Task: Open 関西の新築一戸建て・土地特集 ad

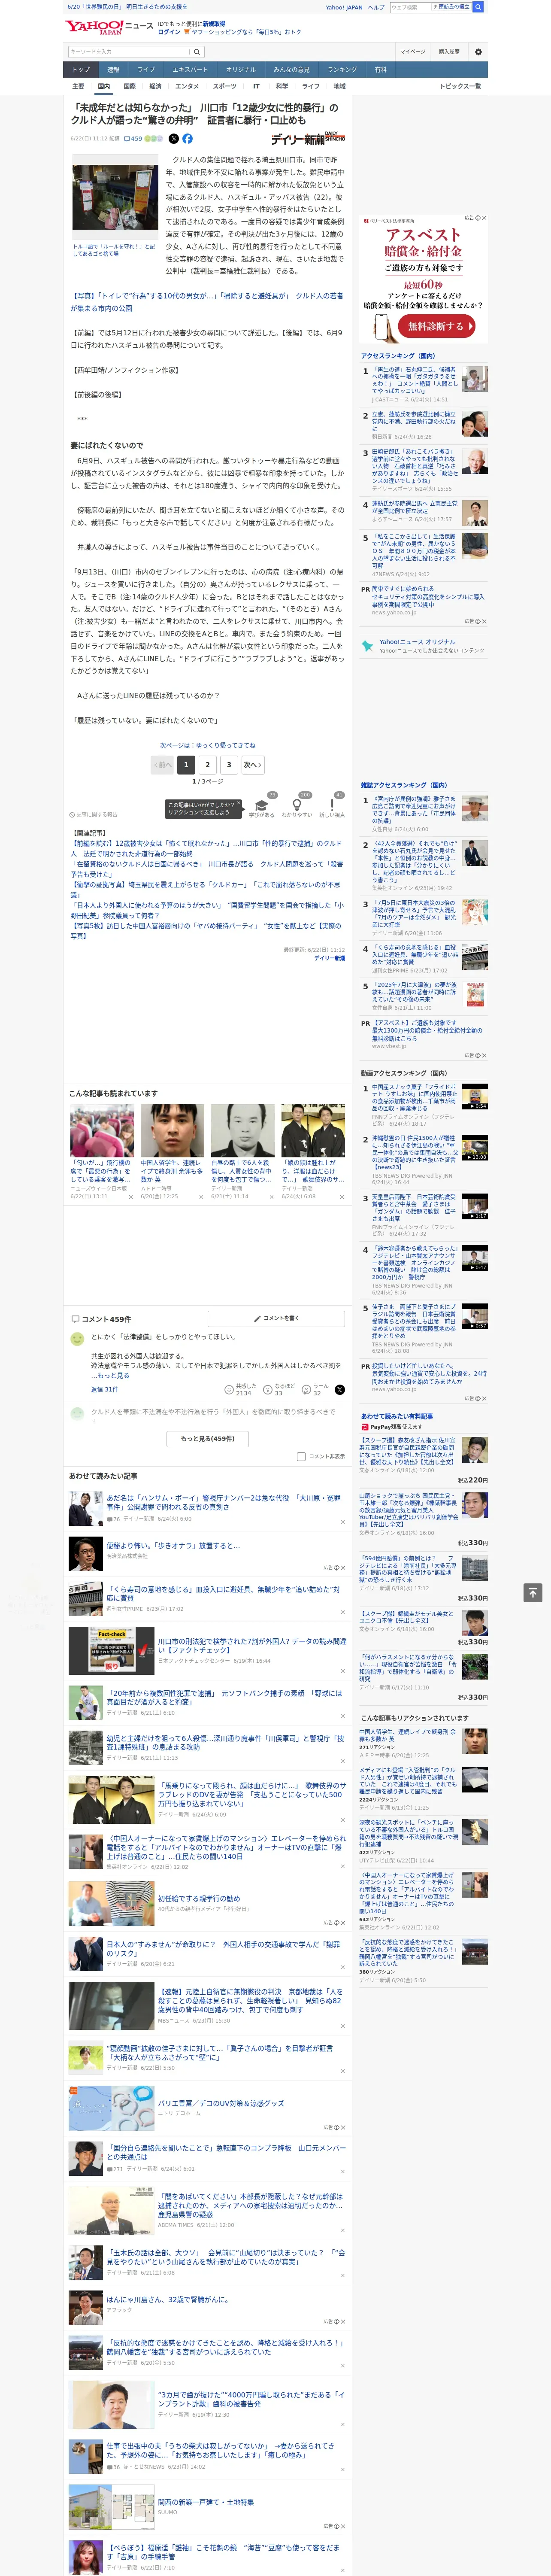Action: (206, 2502)
